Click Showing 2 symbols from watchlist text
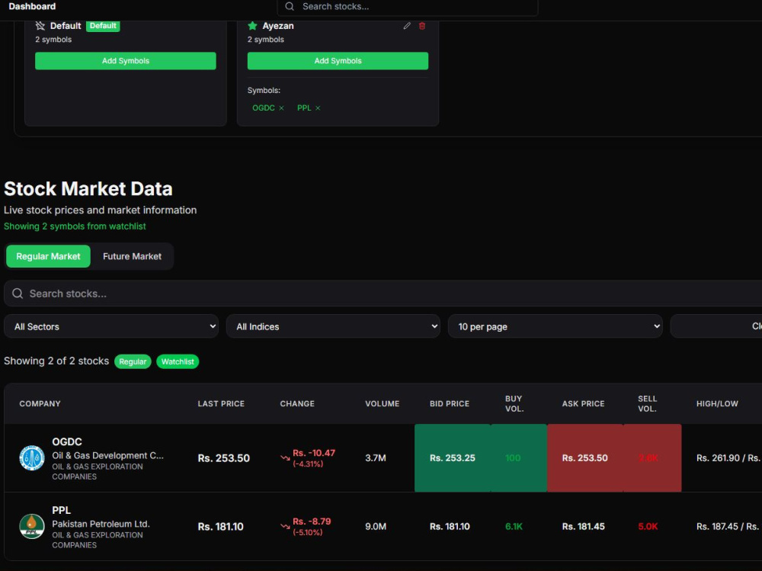The width and height of the screenshot is (762, 571). click(x=75, y=226)
